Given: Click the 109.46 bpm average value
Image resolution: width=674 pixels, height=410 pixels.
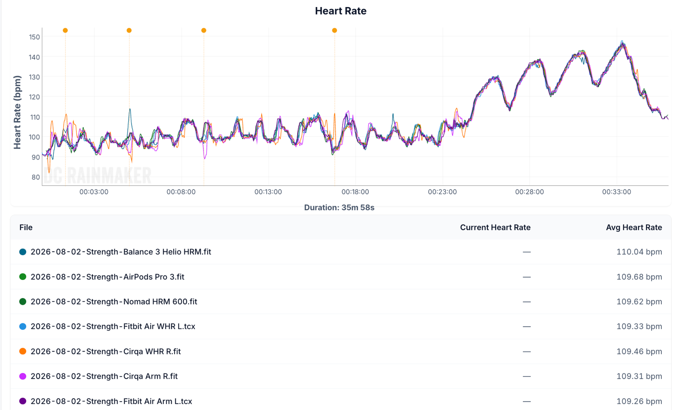Looking at the screenshot, I should (x=639, y=351).
